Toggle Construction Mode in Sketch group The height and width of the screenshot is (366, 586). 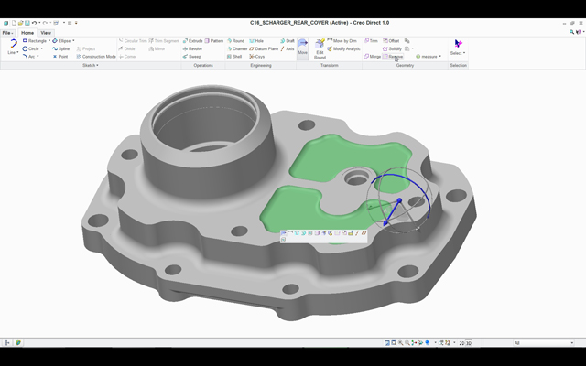(x=96, y=57)
